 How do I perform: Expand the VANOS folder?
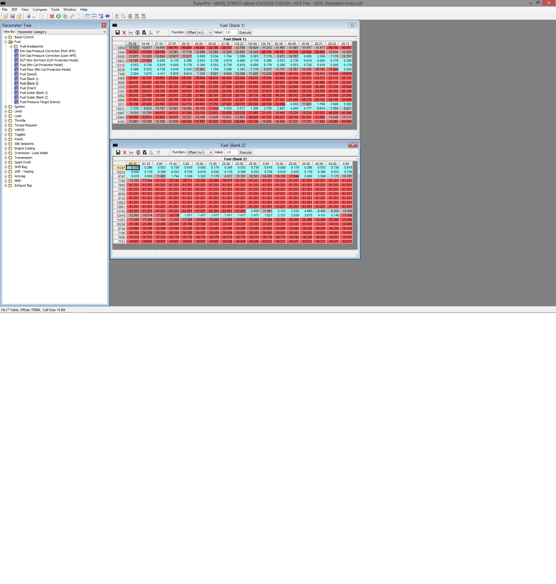[x=6, y=130]
